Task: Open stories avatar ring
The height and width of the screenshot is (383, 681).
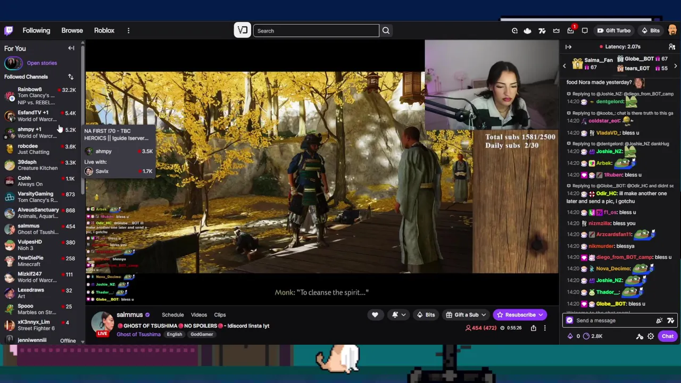Action: (13, 63)
